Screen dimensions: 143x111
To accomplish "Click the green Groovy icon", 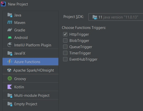I will tap(10, 78).
